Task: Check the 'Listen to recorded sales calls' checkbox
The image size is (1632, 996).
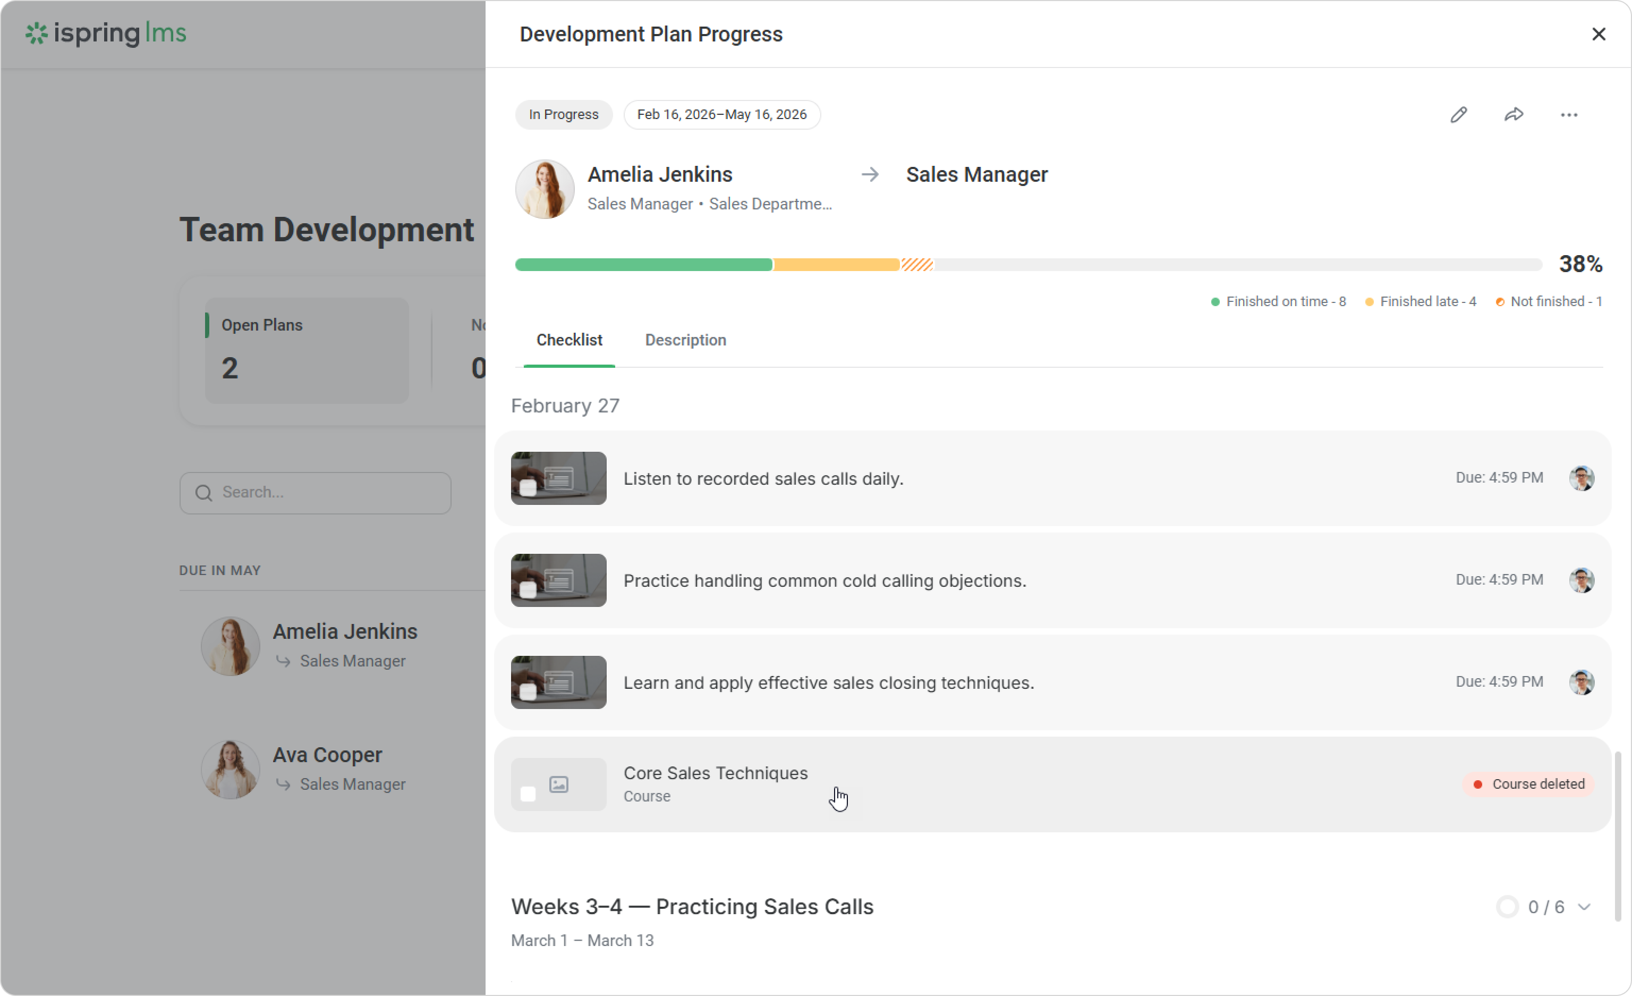Action: point(528,488)
